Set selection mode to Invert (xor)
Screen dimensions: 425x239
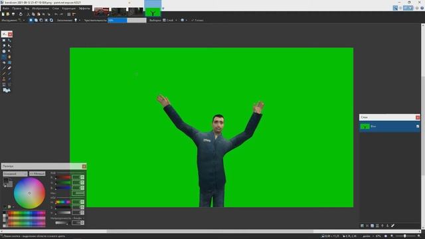pos(52,21)
